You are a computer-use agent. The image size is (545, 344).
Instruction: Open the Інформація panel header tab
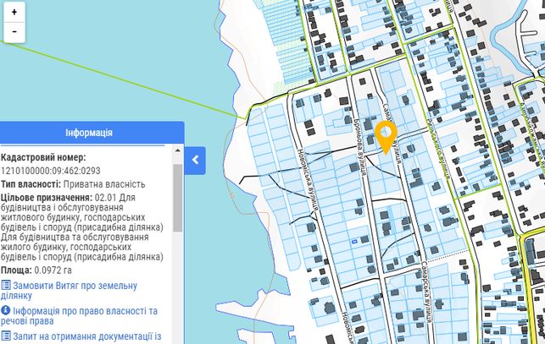pyautogui.click(x=89, y=133)
